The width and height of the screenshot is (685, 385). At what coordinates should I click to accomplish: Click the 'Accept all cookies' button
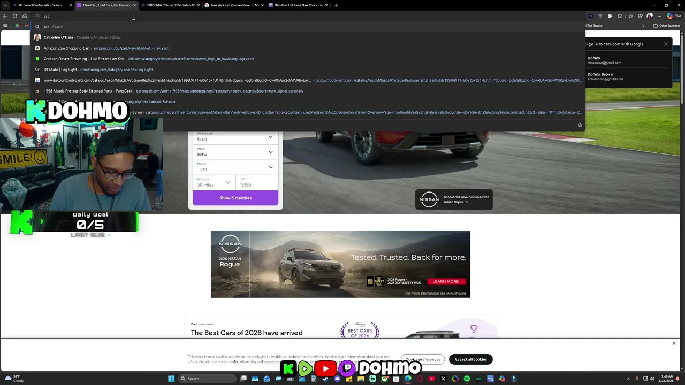pos(471,359)
